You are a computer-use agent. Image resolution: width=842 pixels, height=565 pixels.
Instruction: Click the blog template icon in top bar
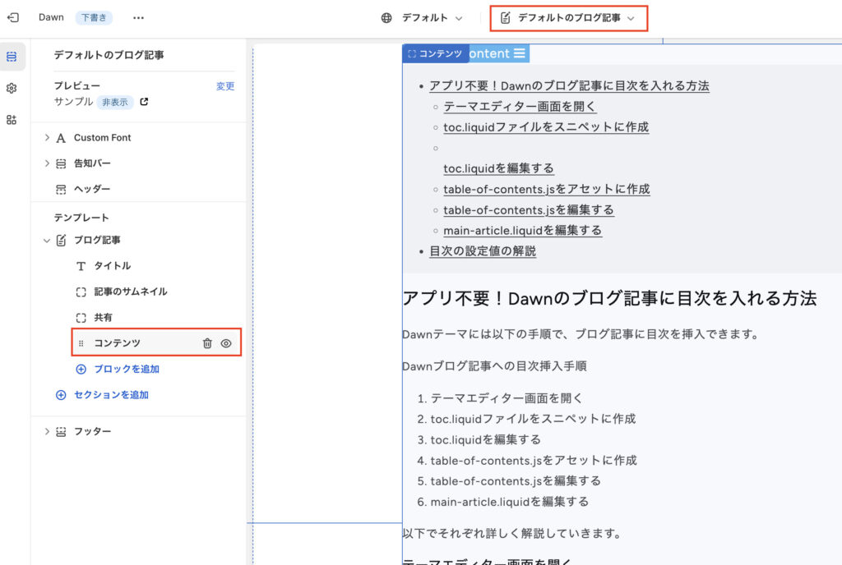pyautogui.click(x=506, y=18)
